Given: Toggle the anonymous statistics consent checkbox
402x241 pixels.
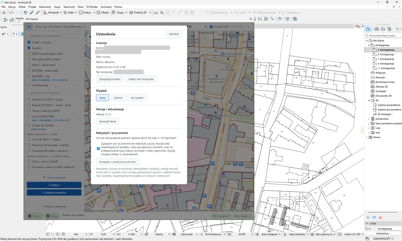Looking at the screenshot, I should point(98,149).
